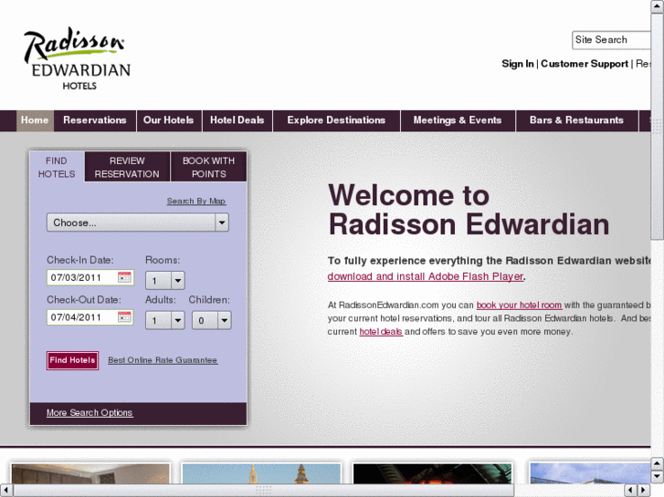The image size is (664, 497).
Task: Click the horizontal scrollbar left arrow
Action: pos(5,491)
